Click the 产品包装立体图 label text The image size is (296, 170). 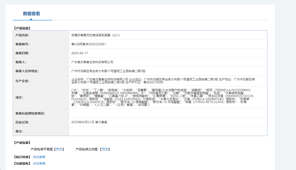coord(86,149)
